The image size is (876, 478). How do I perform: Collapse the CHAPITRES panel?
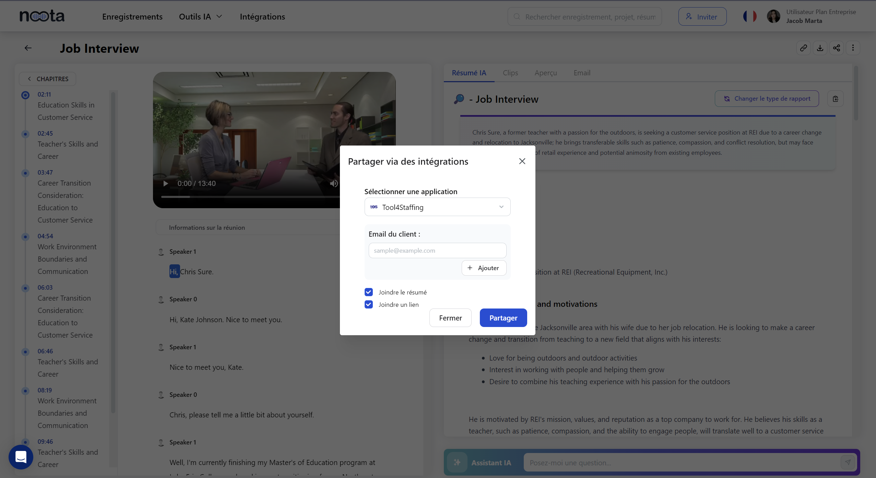(x=47, y=79)
